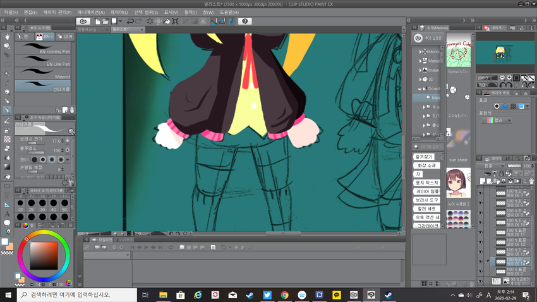Zoom in in the Navigator panel
Image resolution: width=537 pixels, height=302 pixels.
(509, 78)
